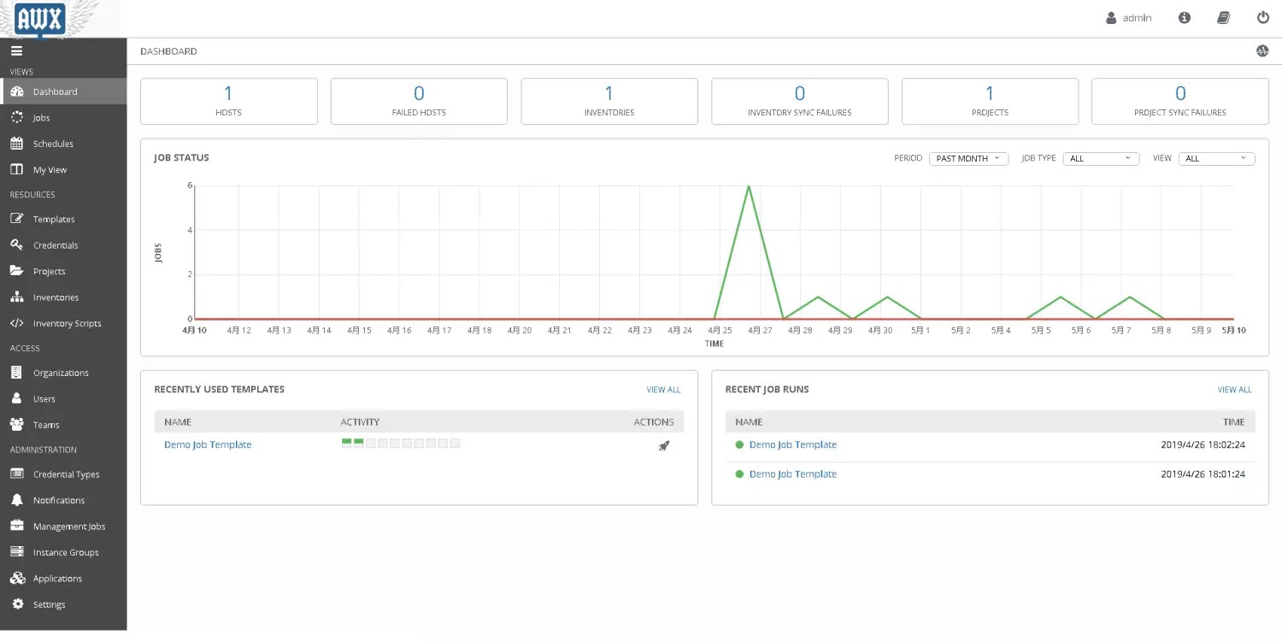Launch Demo Job Template with rocket icon

664,445
